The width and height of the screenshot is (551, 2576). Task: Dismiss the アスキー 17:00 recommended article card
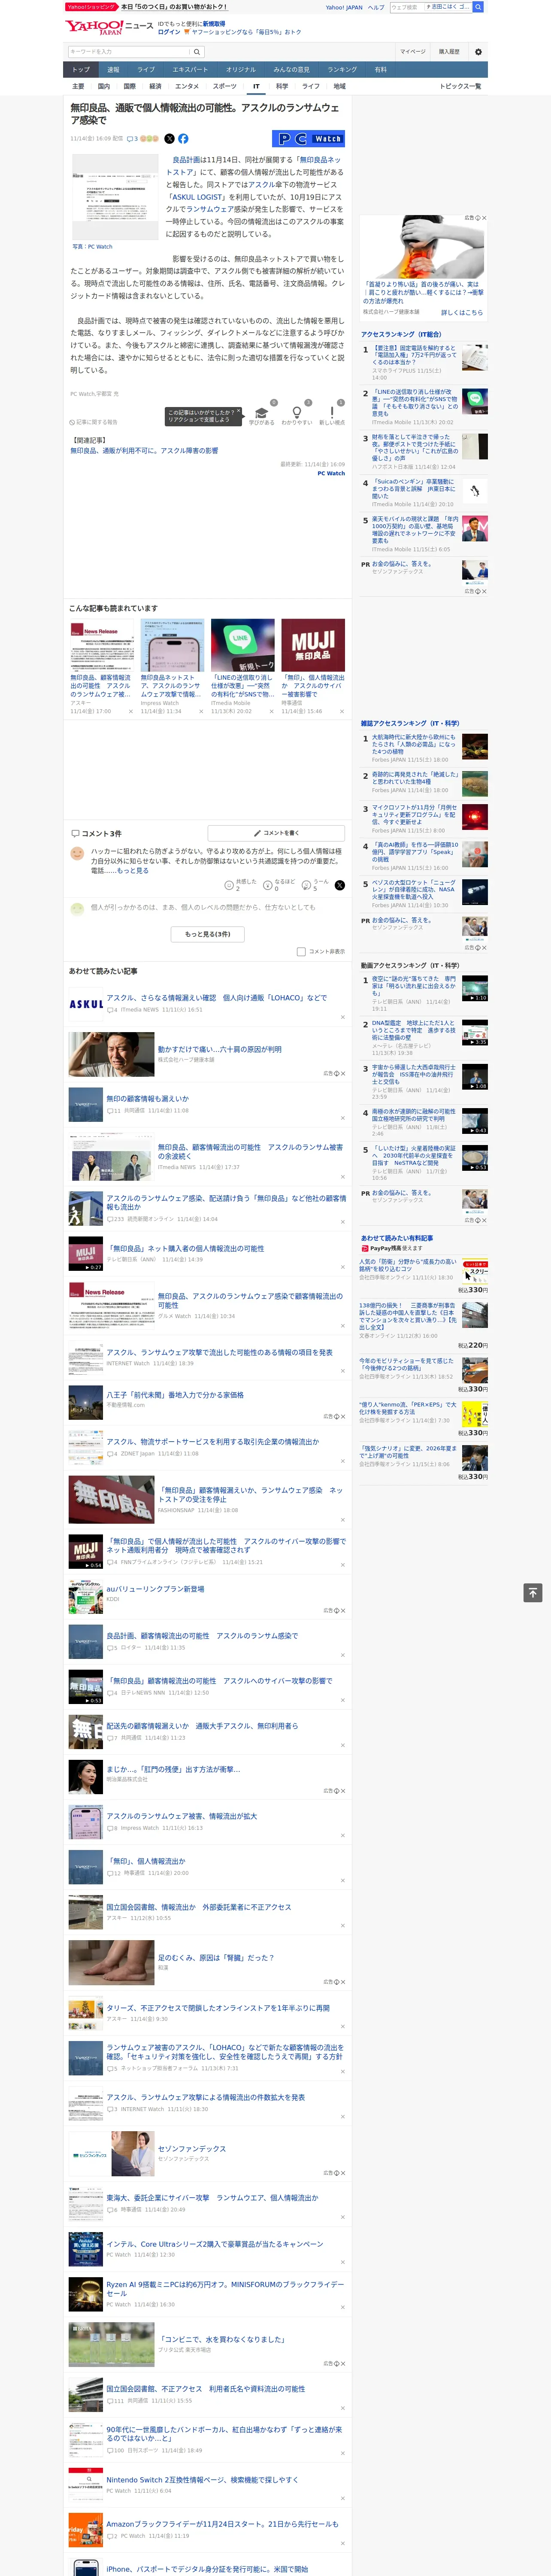131,712
